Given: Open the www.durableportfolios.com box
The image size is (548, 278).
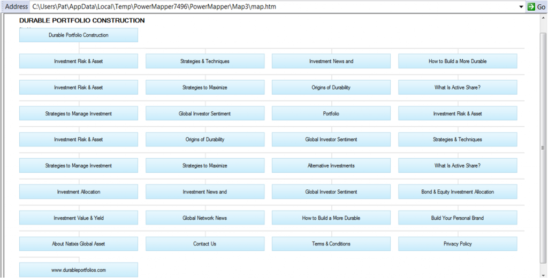Looking at the screenshot, I should pyautogui.click(x=79, y=270).
